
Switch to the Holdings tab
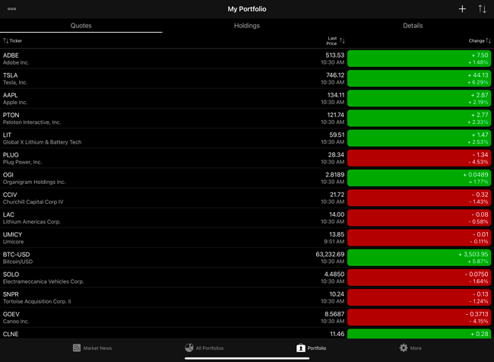(x=247, y=26)
